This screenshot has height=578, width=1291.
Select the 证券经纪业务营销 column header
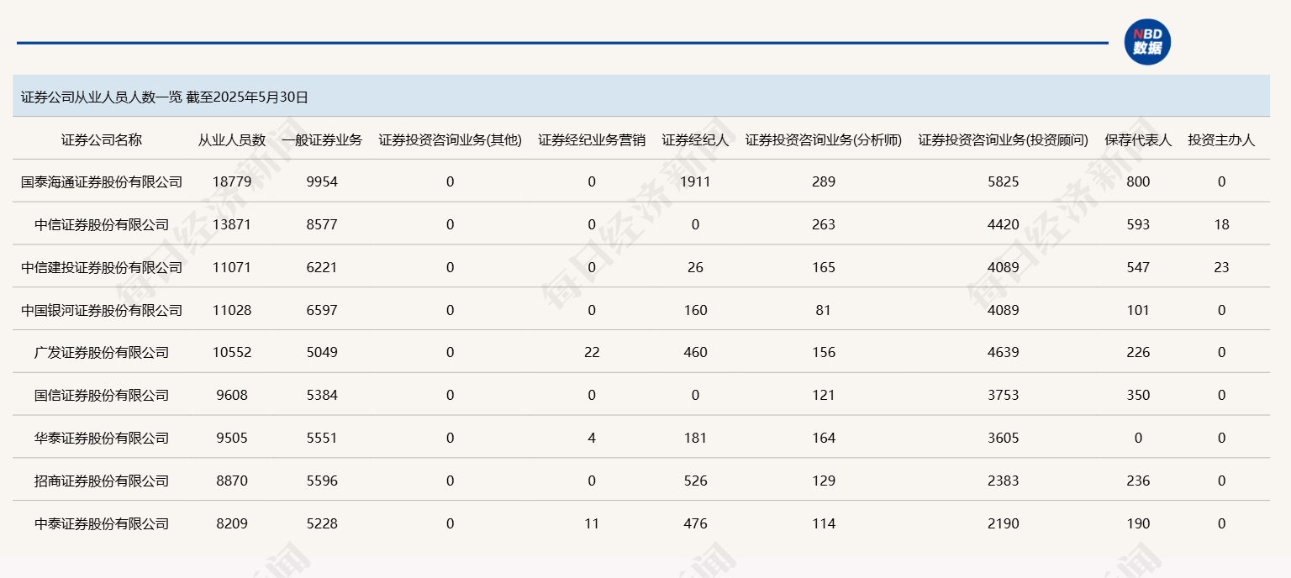[x=592, y=140]
